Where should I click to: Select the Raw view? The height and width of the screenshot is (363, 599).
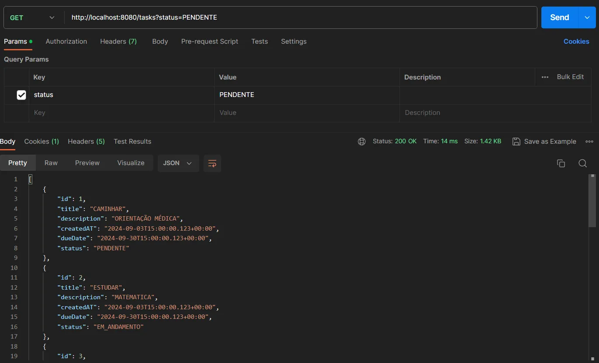tap(51, 163)
